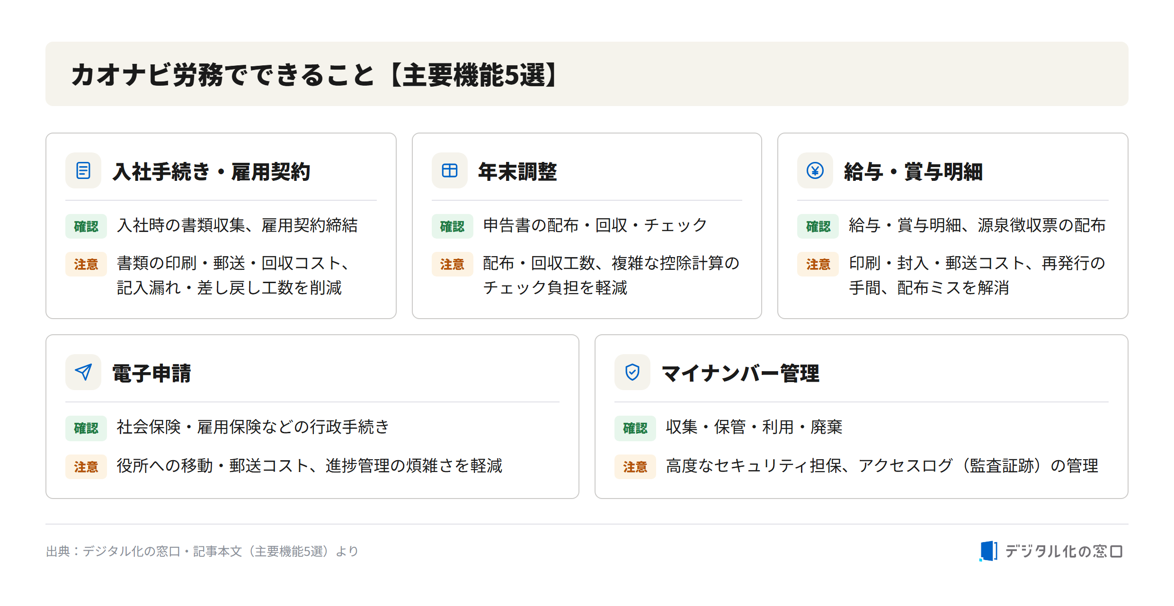Select the text 社会保険・雇用保険などの行政手続き
The height and width of the screenshot is (606, 1174).
point(253,427)
